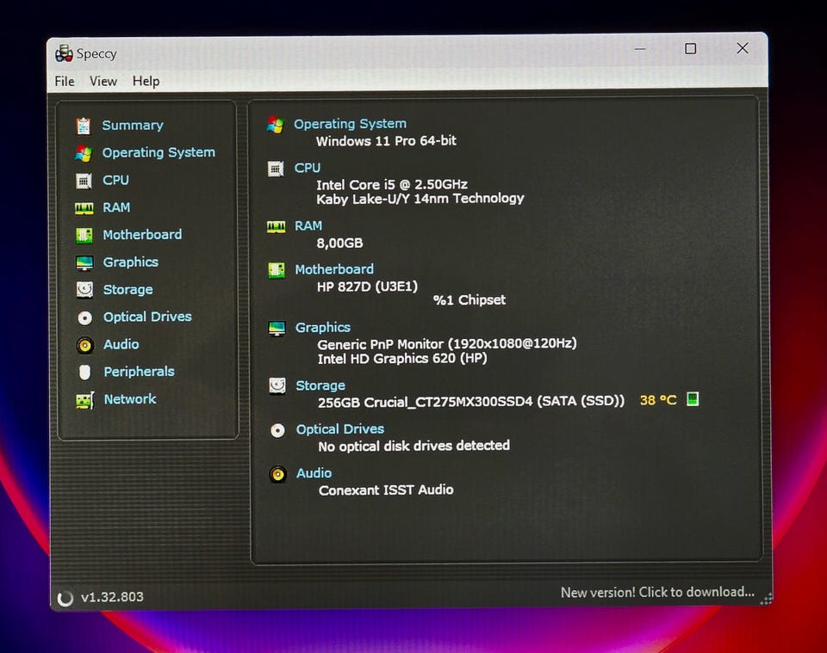This screenshot has width=827, height=653.
Task: Click the Intel Core i5 @ 2.50GHz text
Action: [x=392, y=185]
